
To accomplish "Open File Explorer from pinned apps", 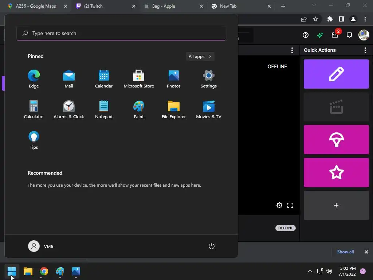I will (x=174, y=110).
